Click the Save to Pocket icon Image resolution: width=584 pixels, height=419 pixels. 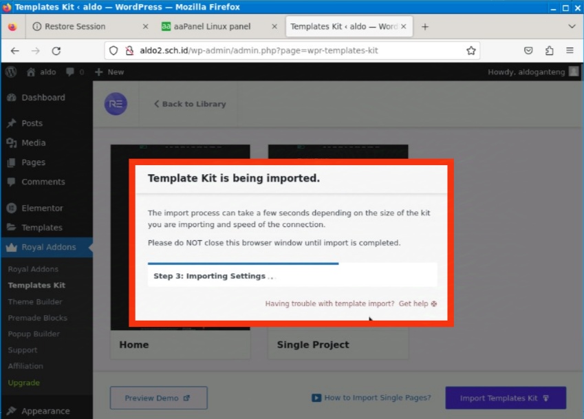click(528, 51)
